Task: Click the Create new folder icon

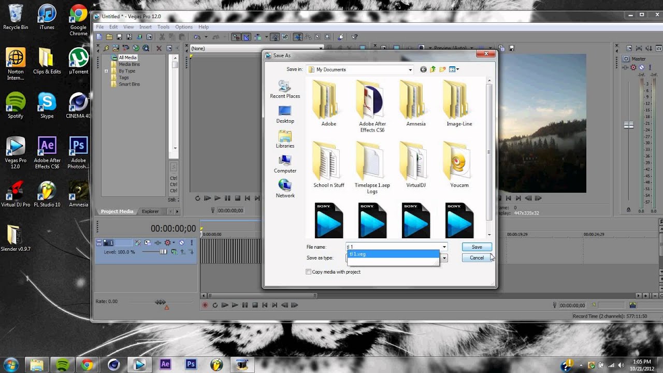Action: 443,69
